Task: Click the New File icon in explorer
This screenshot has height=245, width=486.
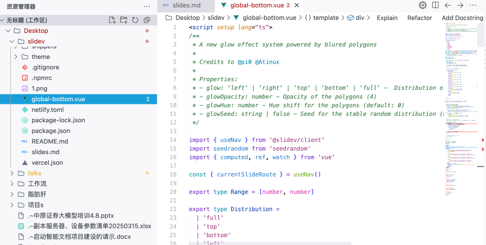Action: pyautogui.click(x=112, y=20)
